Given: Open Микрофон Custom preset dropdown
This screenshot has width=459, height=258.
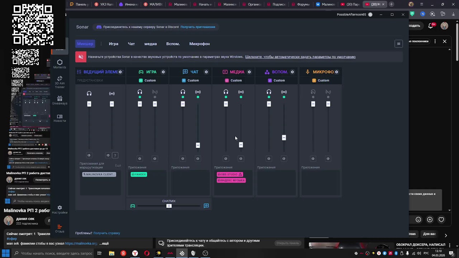Looking at the screenshot, I should coord(321,81).
